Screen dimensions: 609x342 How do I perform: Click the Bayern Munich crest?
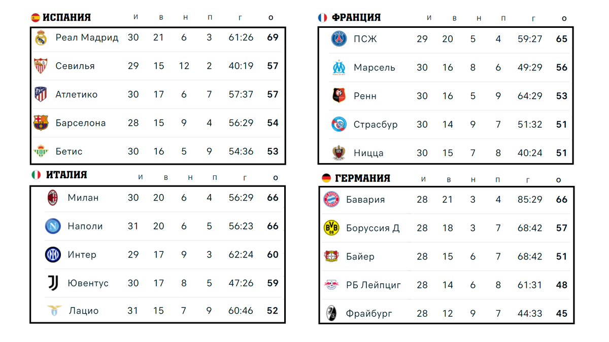coord(331,200)
